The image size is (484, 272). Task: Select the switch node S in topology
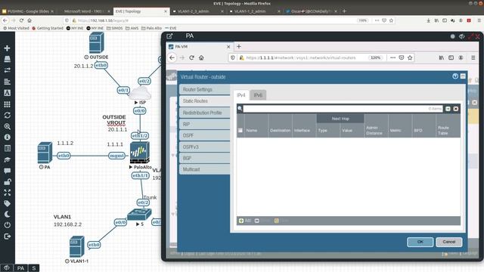(139, 215)
